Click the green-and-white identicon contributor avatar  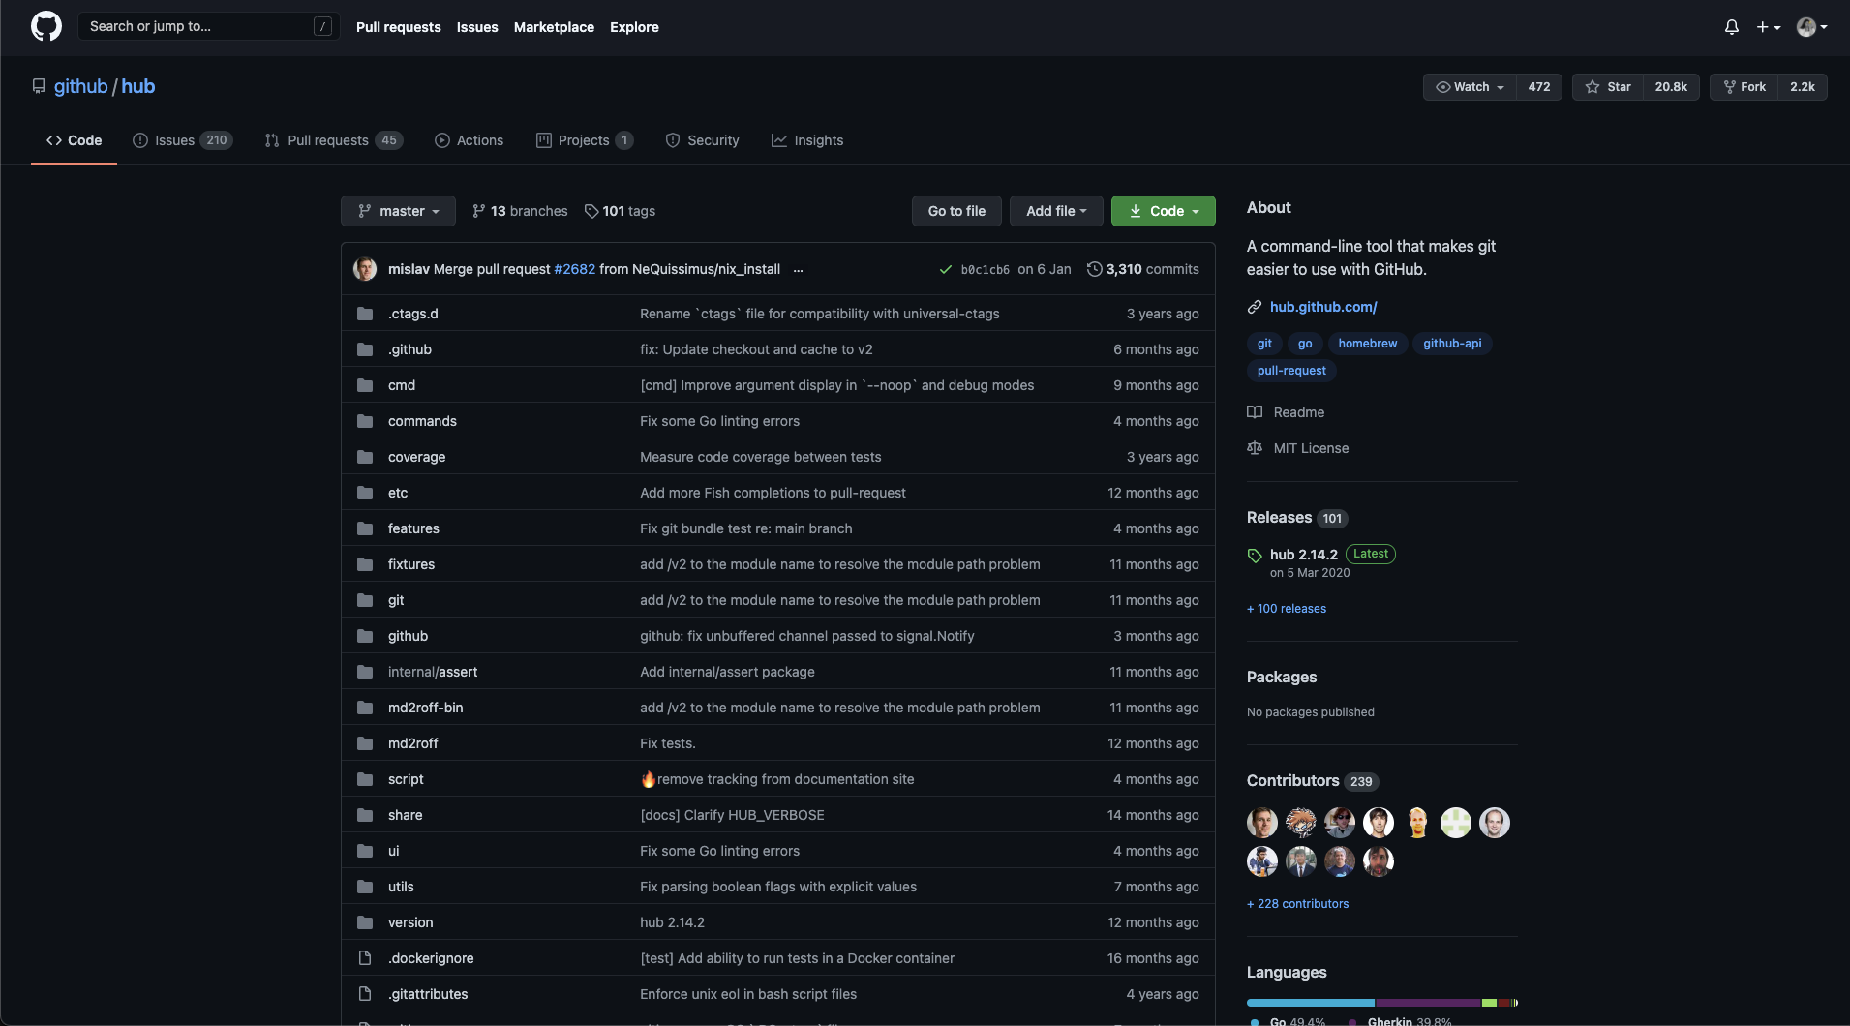tap(1456, 823)
